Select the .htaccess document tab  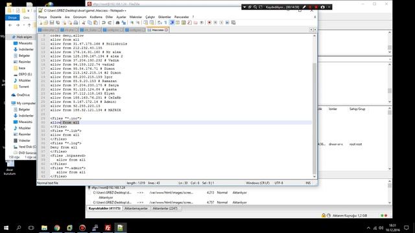[158, 30]
